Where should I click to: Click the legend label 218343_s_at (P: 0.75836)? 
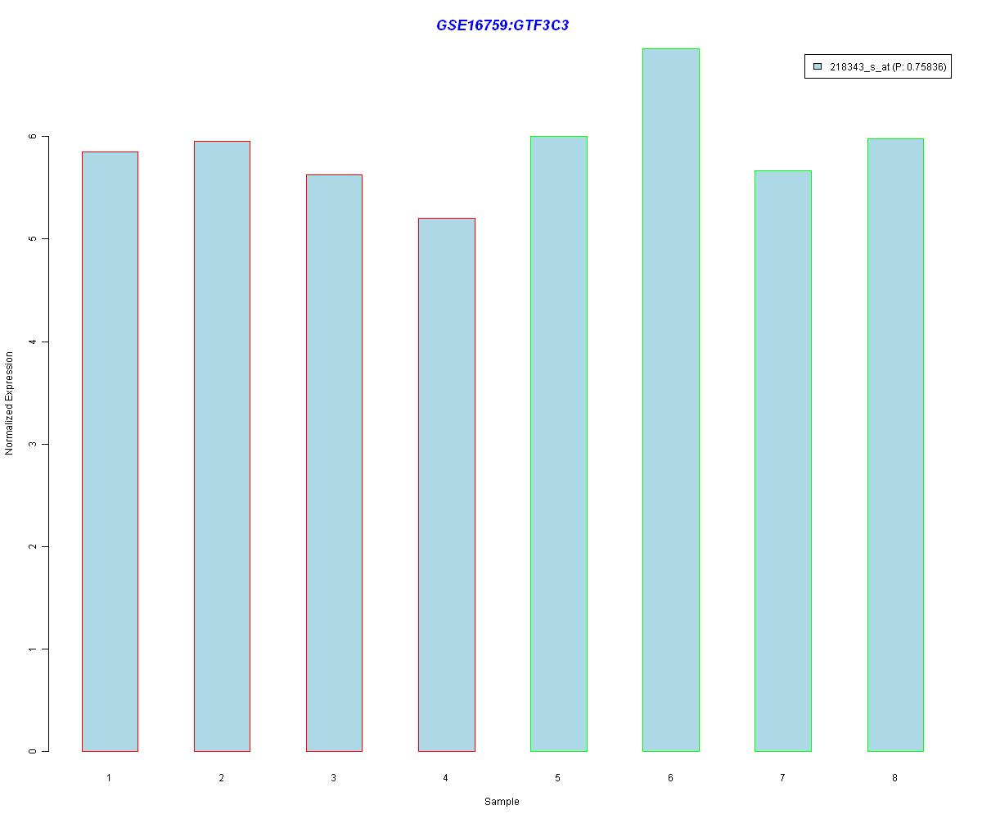click(889, 67)
